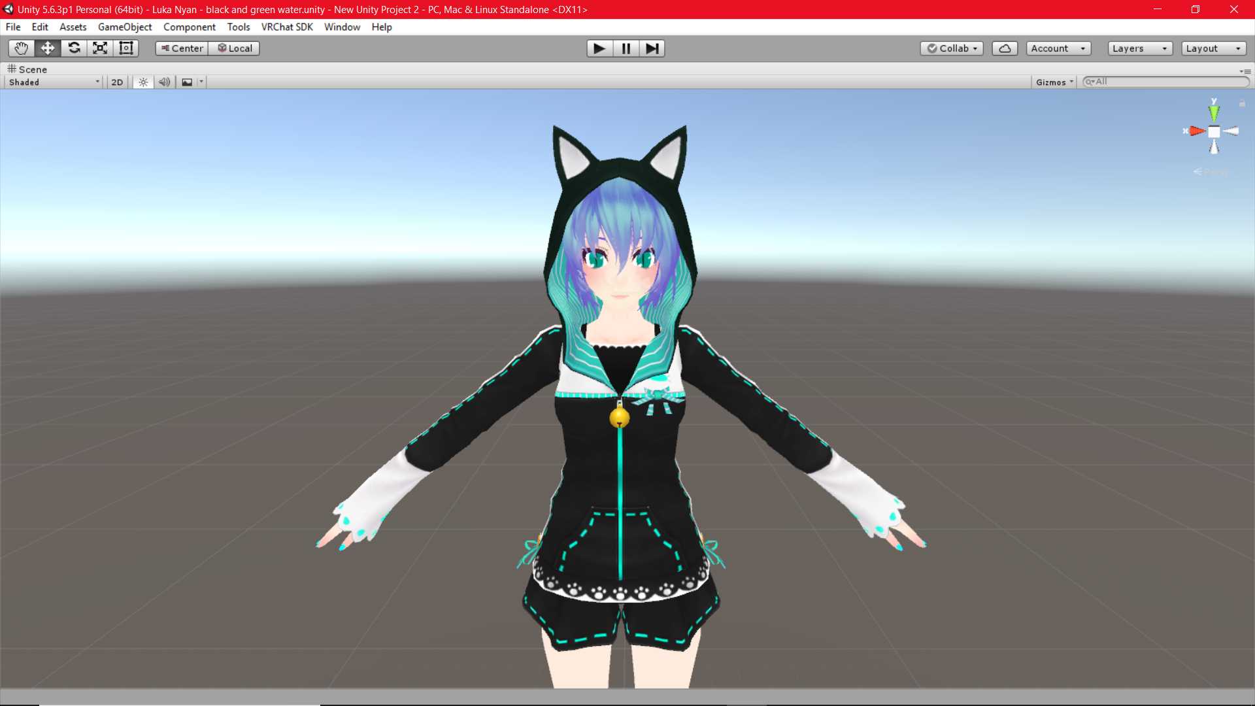This screenshot has width=1255, height=706.
Task: Toggle 2D scene view mode
Action: pyautogui.click(x=116, y=81)
